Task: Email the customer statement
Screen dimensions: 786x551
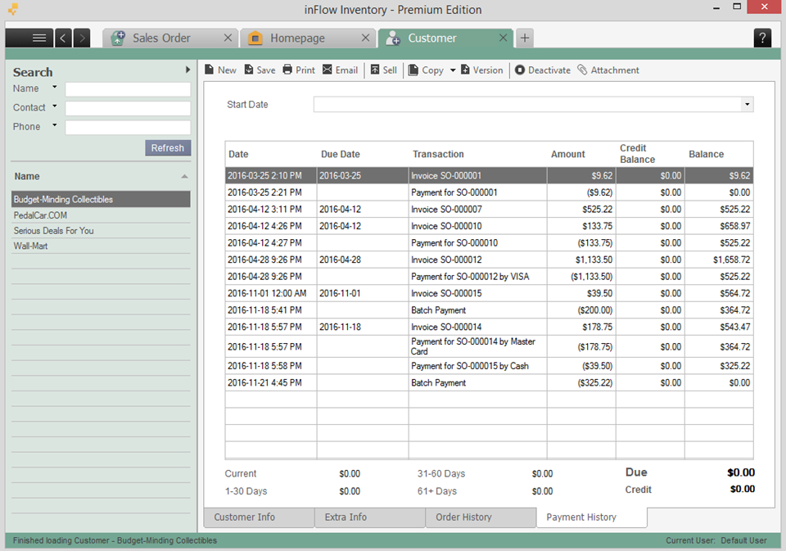Action: pyautogui.click(x=340, y=70)
